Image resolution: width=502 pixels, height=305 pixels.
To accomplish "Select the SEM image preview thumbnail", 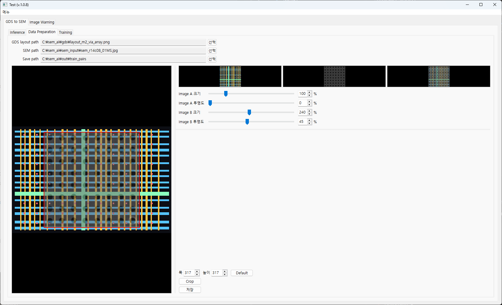I will [x=334, y=76].
